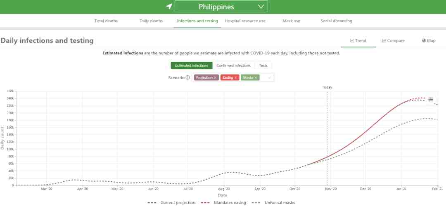Click the Aug '20 axis label
Image resolution: width=446 pixels, height=206 pixels.
click(x=224, y=189)
